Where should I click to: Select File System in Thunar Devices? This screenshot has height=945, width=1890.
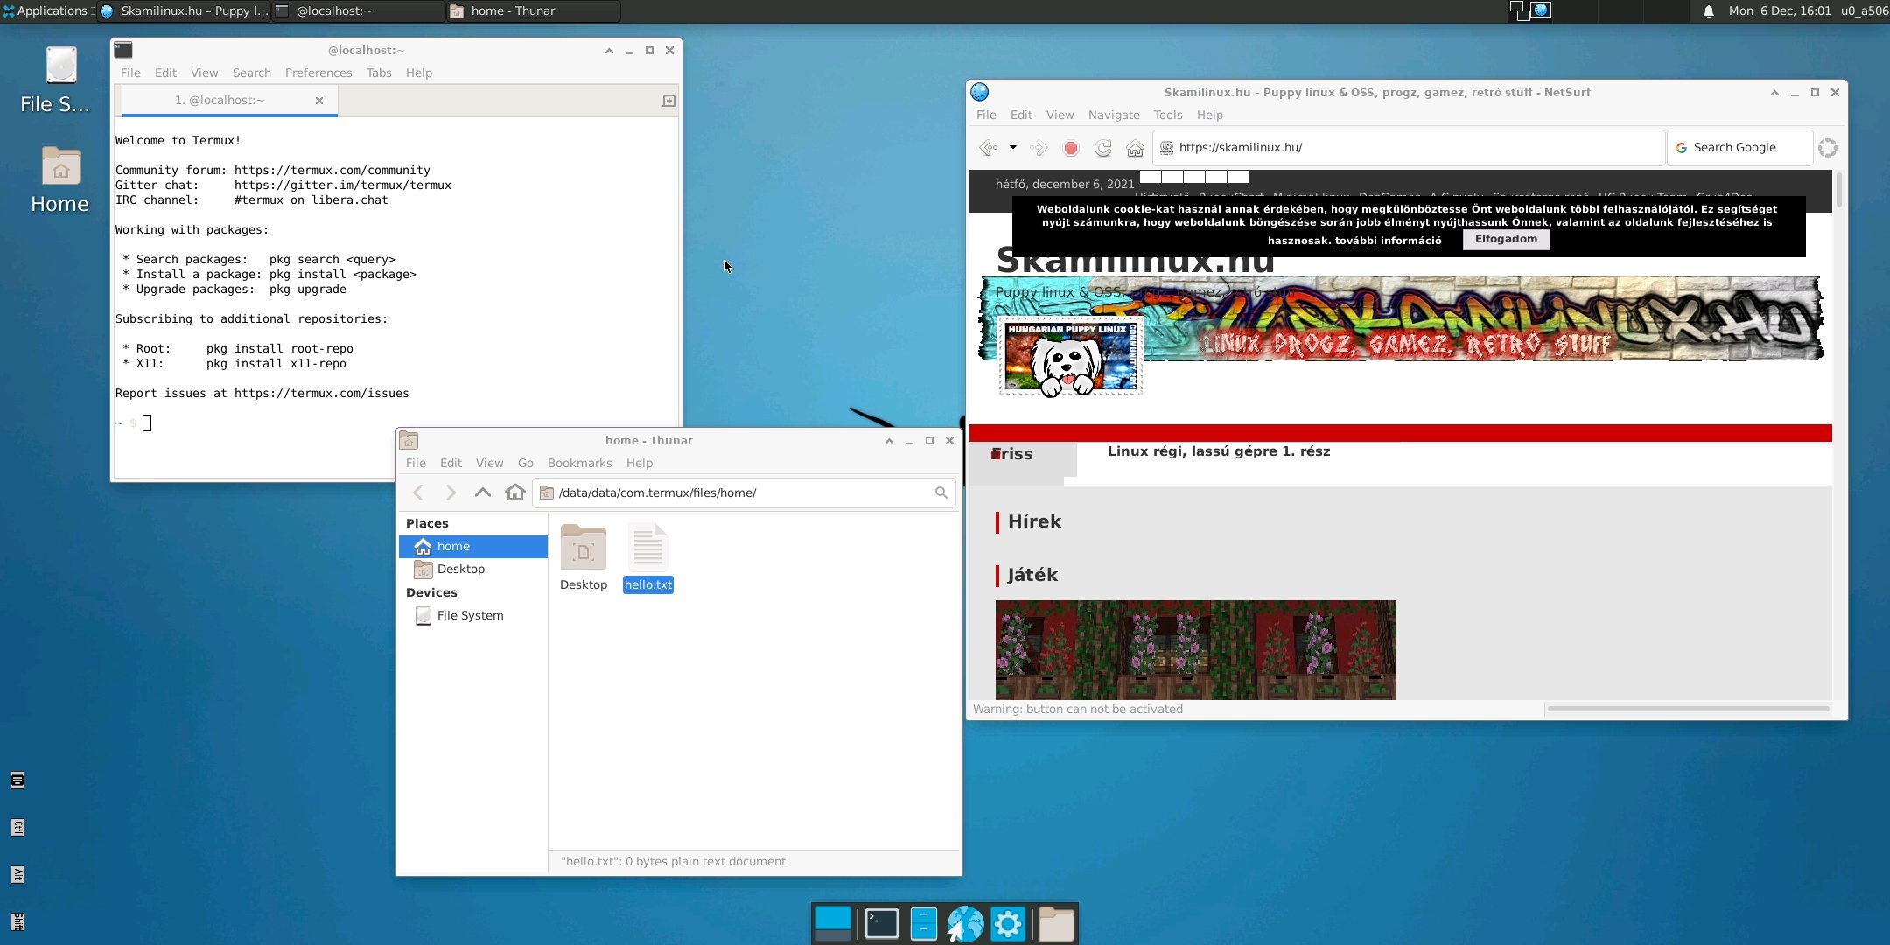pyautogui.click(x=473, y=616)
